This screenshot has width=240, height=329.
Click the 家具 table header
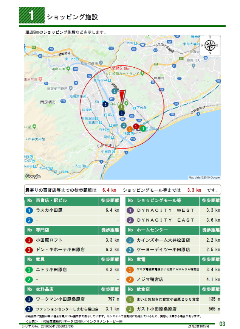40,259
